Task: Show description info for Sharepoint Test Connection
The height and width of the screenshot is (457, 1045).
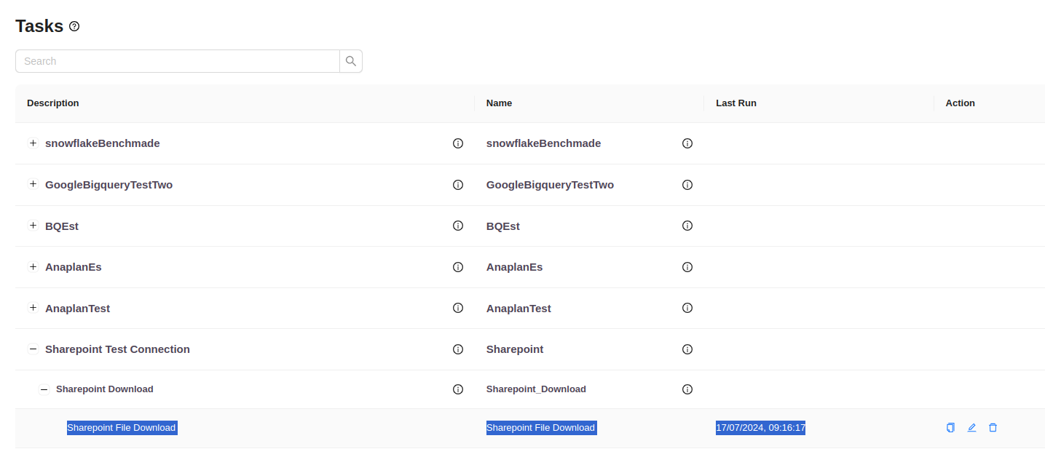Action: click(458, 349)
